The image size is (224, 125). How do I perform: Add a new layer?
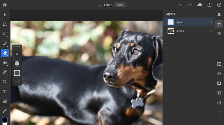219,64
